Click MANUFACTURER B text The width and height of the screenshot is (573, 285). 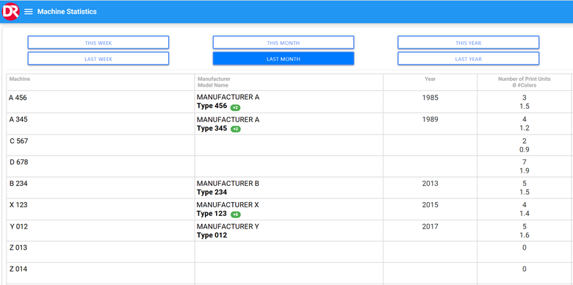(228, 184)
